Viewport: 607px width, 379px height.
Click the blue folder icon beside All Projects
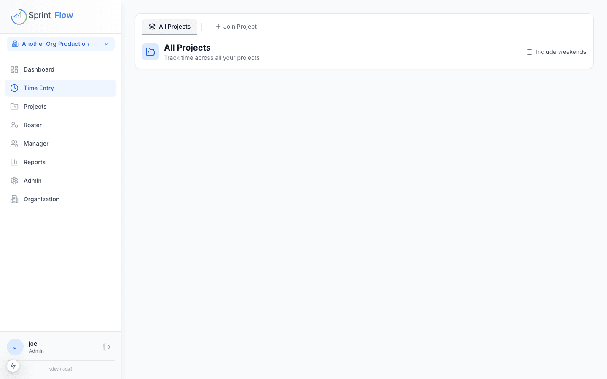click(150, 51)
